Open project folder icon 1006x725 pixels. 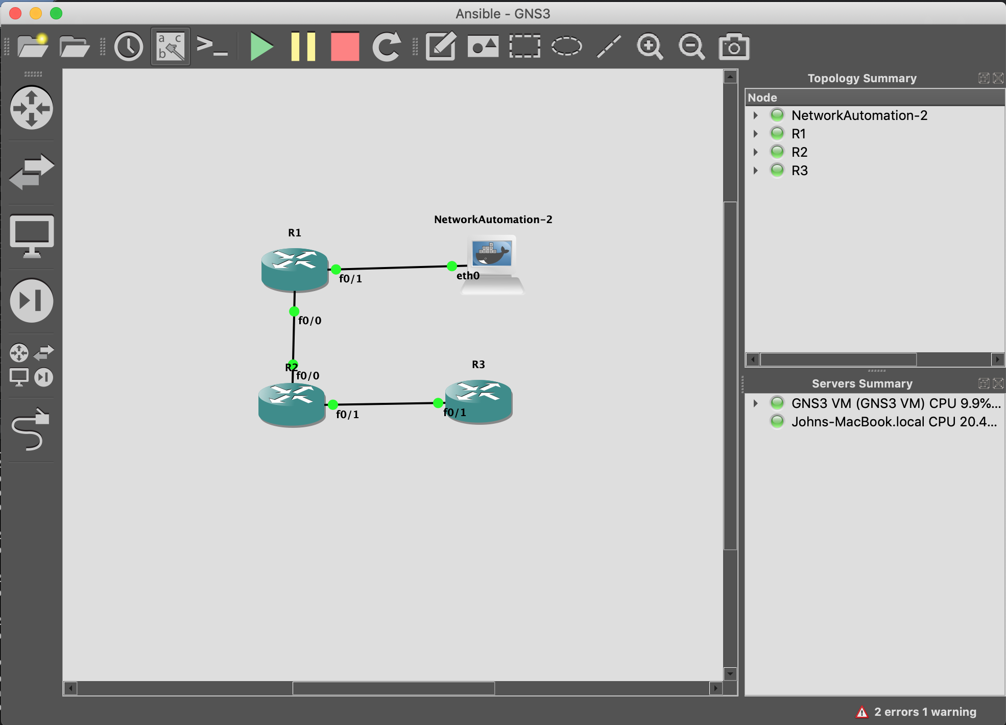[x=75, y=46]
